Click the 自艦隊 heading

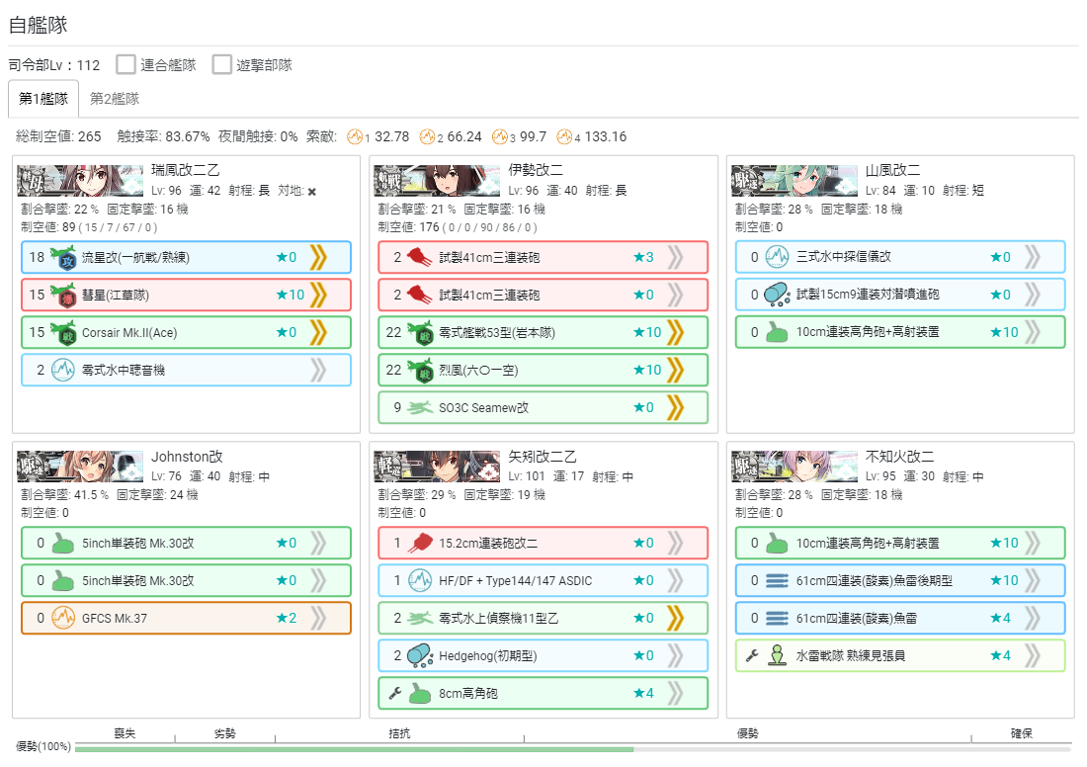click(39, 25)
